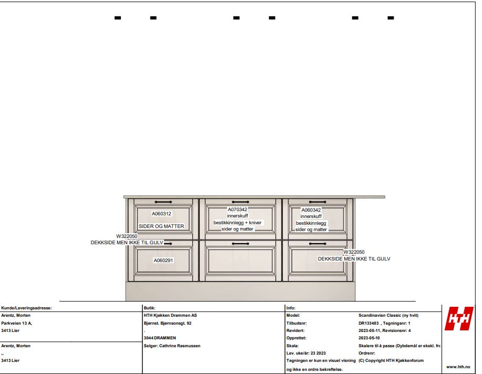Image resolution: width=482 pixels, height=374 pixels.
Task: Click 'innerskuff' under the A070342 label
Action: 237,216
